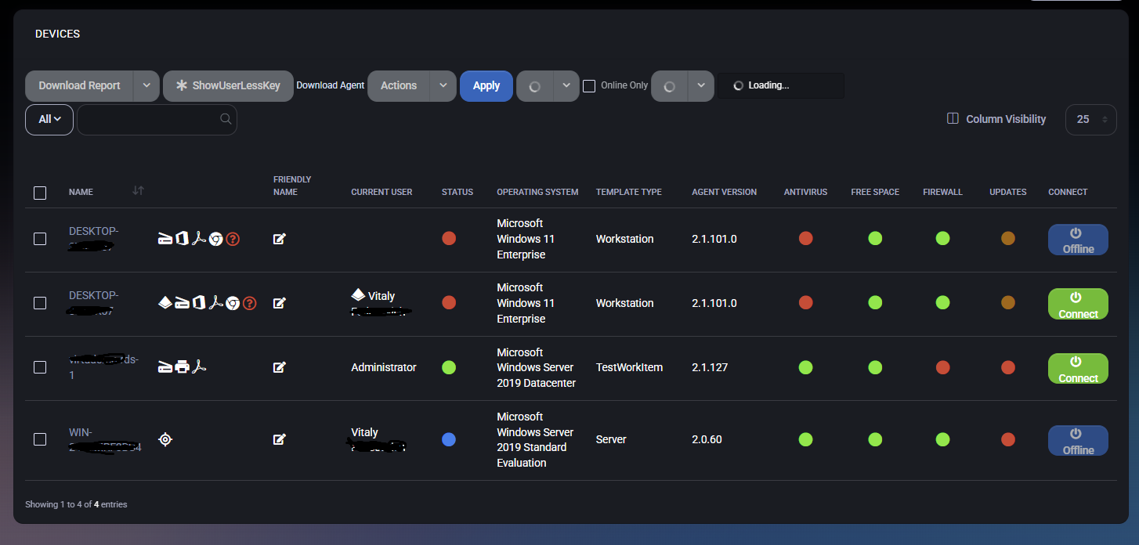
Task: Click into the device search input field
Action: click(157, 119)
